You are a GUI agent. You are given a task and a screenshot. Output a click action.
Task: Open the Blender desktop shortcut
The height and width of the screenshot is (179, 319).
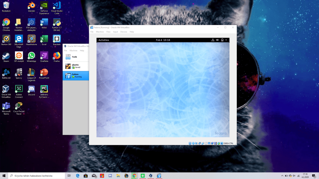coord(31,6)
